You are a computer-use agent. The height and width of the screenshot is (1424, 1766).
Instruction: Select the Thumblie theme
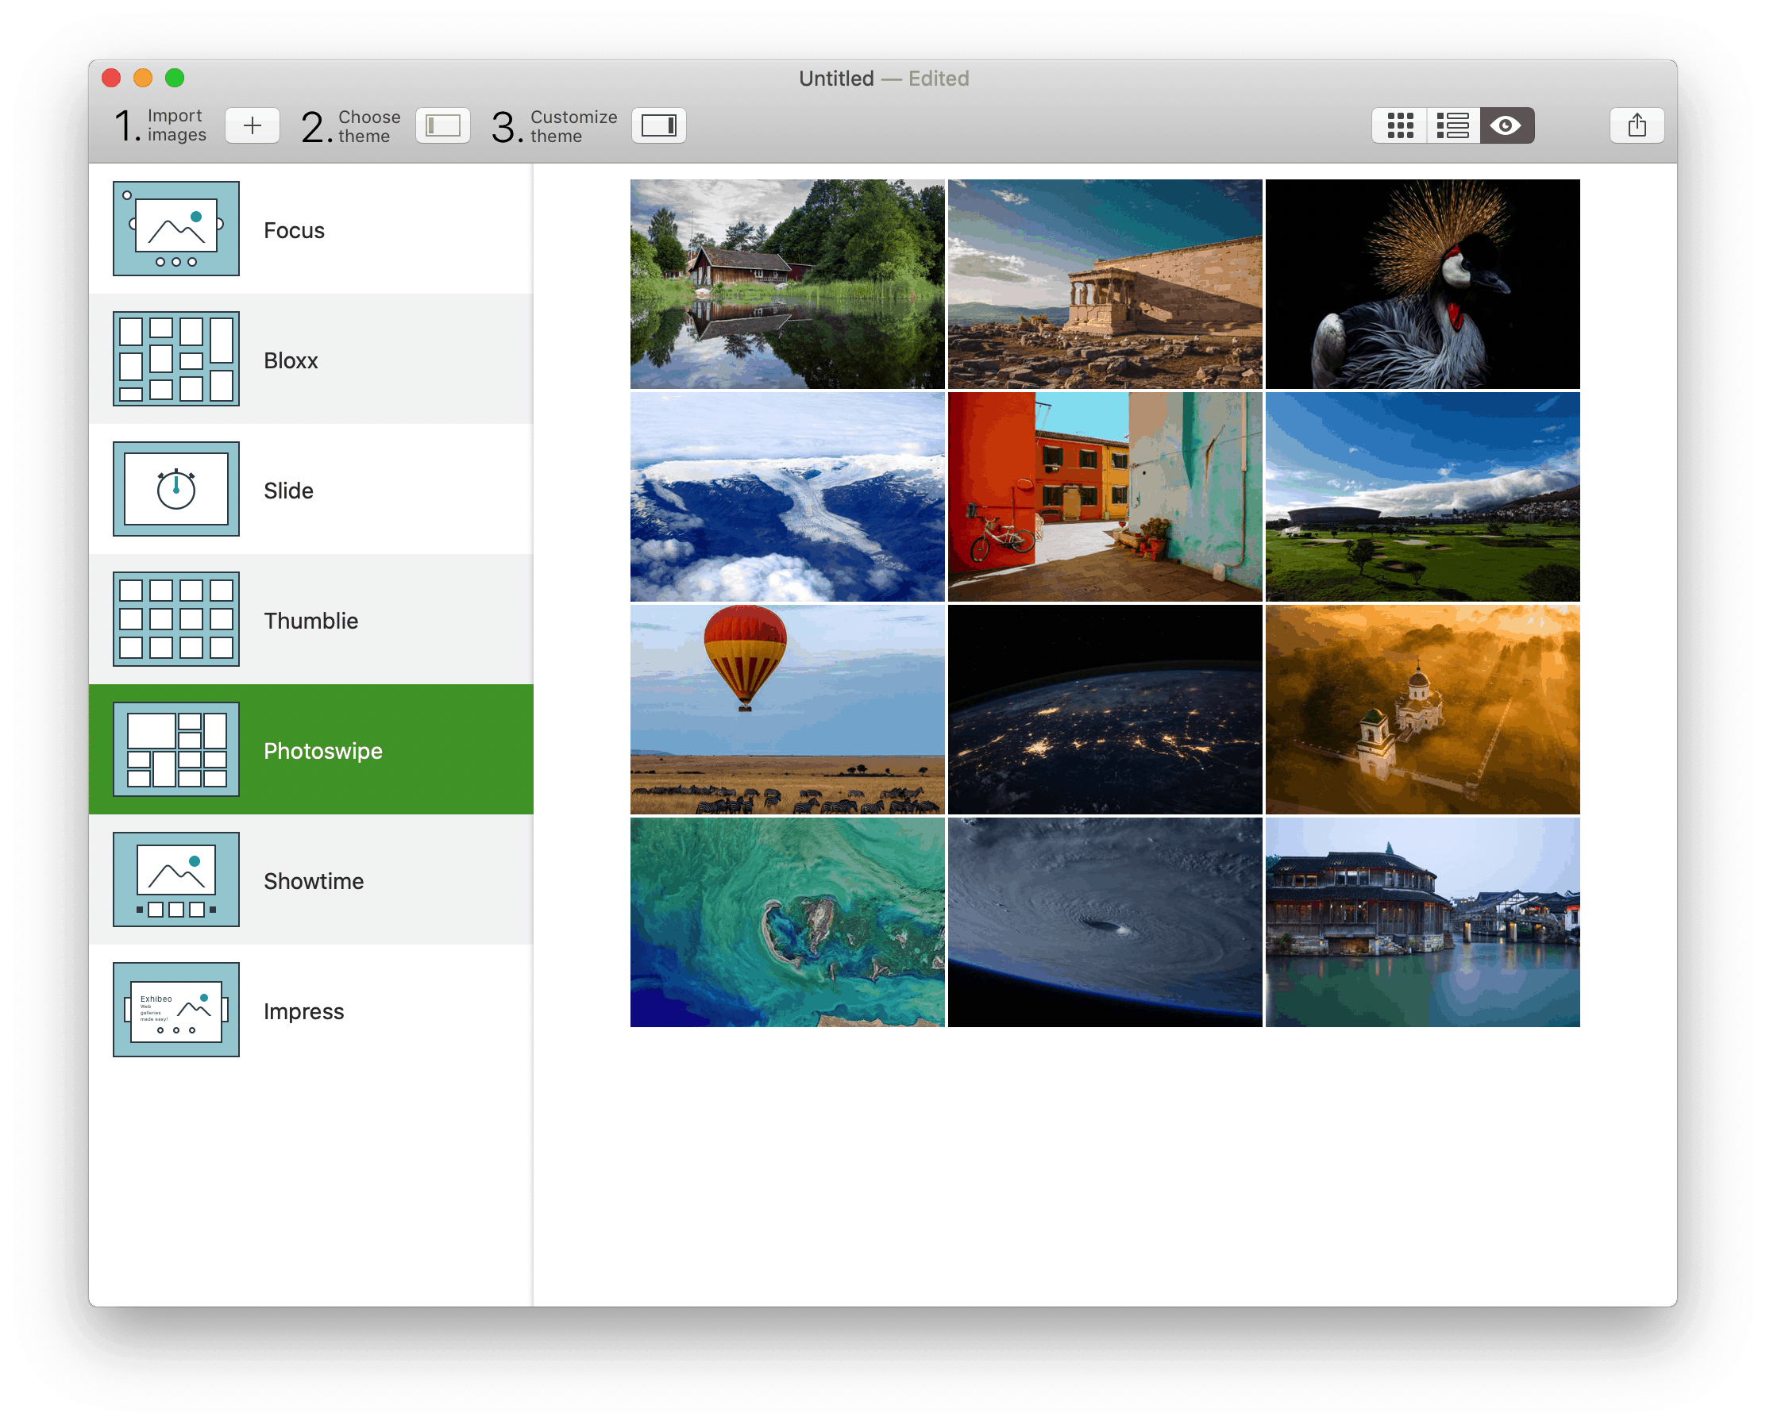pos(310,620)
